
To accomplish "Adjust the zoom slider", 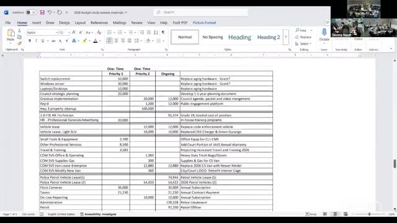I will 370,214.
